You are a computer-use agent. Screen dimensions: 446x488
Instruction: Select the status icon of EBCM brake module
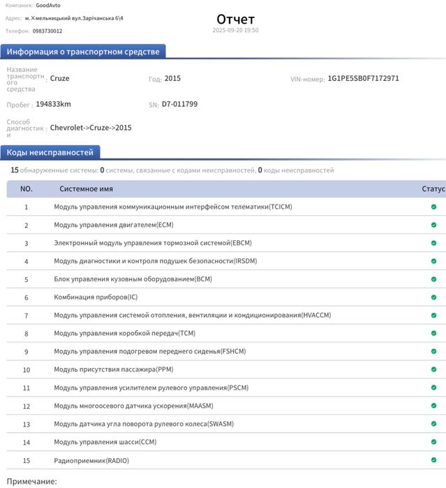(x=433, y=243)
